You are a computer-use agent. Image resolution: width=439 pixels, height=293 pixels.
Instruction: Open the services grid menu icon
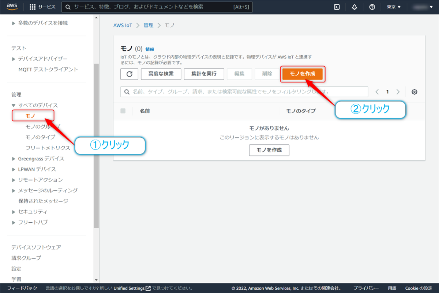[x=33, y=7]
